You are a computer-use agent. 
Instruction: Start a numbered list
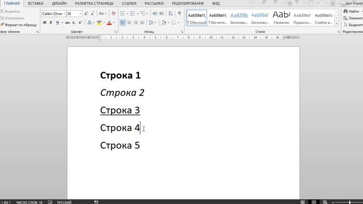133,14
